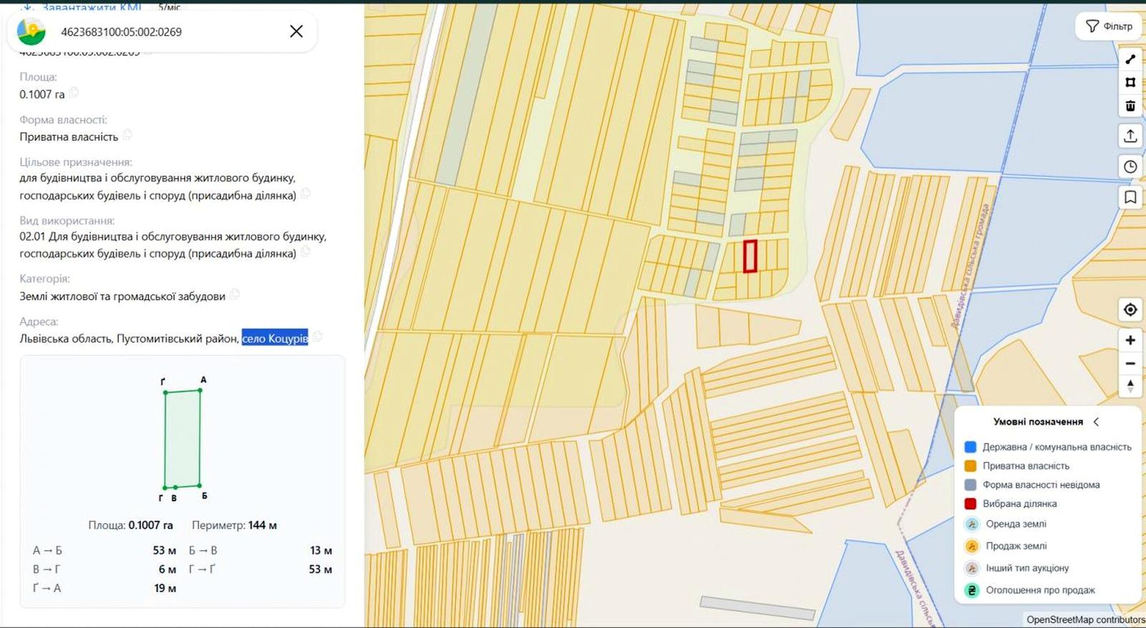The width and height of the screenshot is (1146, 628).
Task: Copy the 0.1007 га area value
Action: point(74,93)
